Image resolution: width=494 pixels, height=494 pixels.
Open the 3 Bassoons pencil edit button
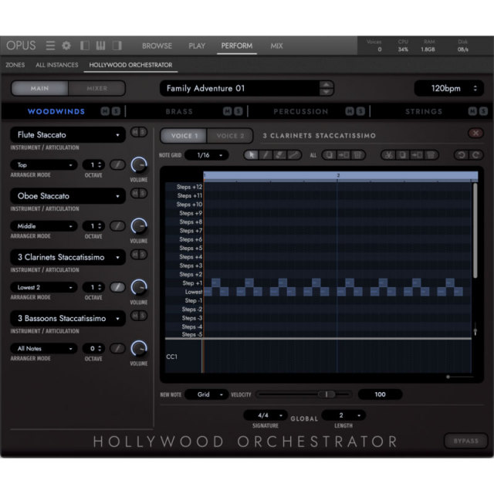117,348
